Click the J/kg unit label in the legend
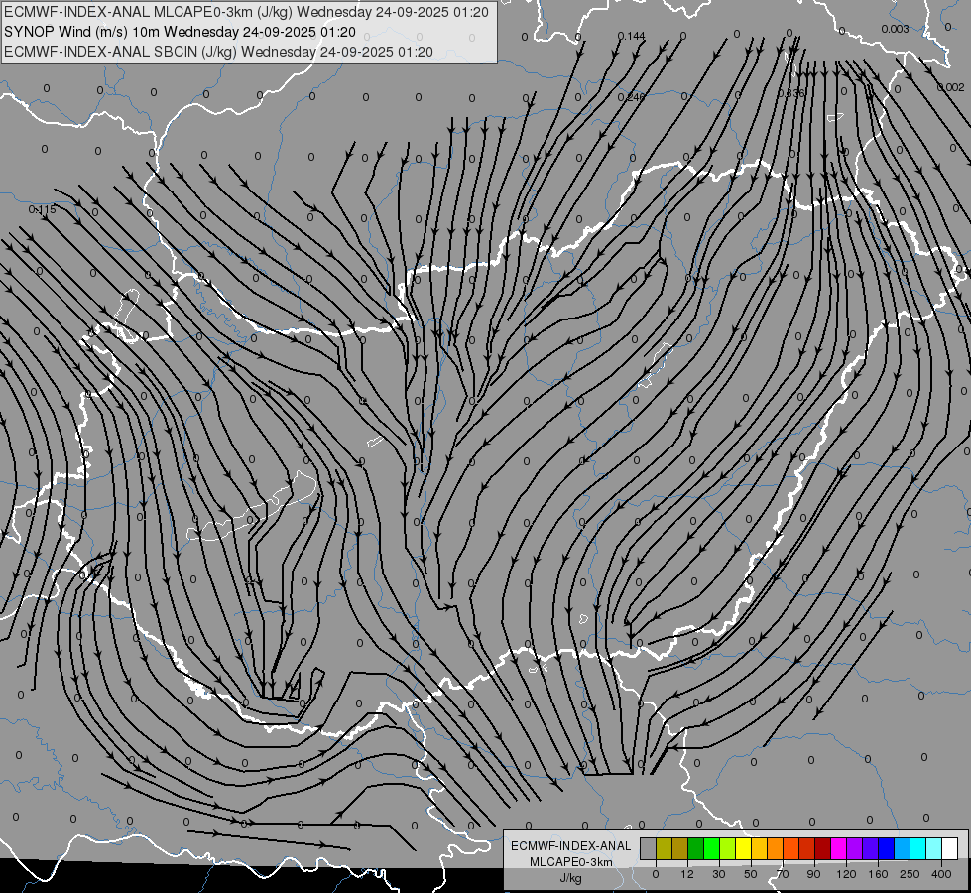This screenshot has width=971, height=893. (x=570, y=878)
